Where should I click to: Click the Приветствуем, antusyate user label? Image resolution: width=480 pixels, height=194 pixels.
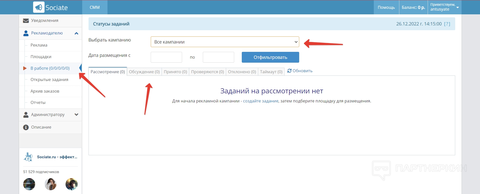pos(443,7)
